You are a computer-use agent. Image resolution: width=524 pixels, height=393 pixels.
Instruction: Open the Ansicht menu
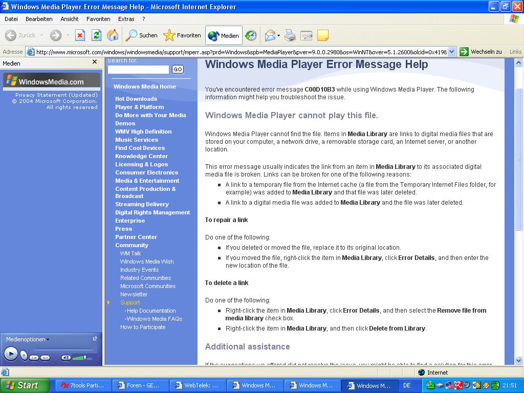(x=70, y=19)
